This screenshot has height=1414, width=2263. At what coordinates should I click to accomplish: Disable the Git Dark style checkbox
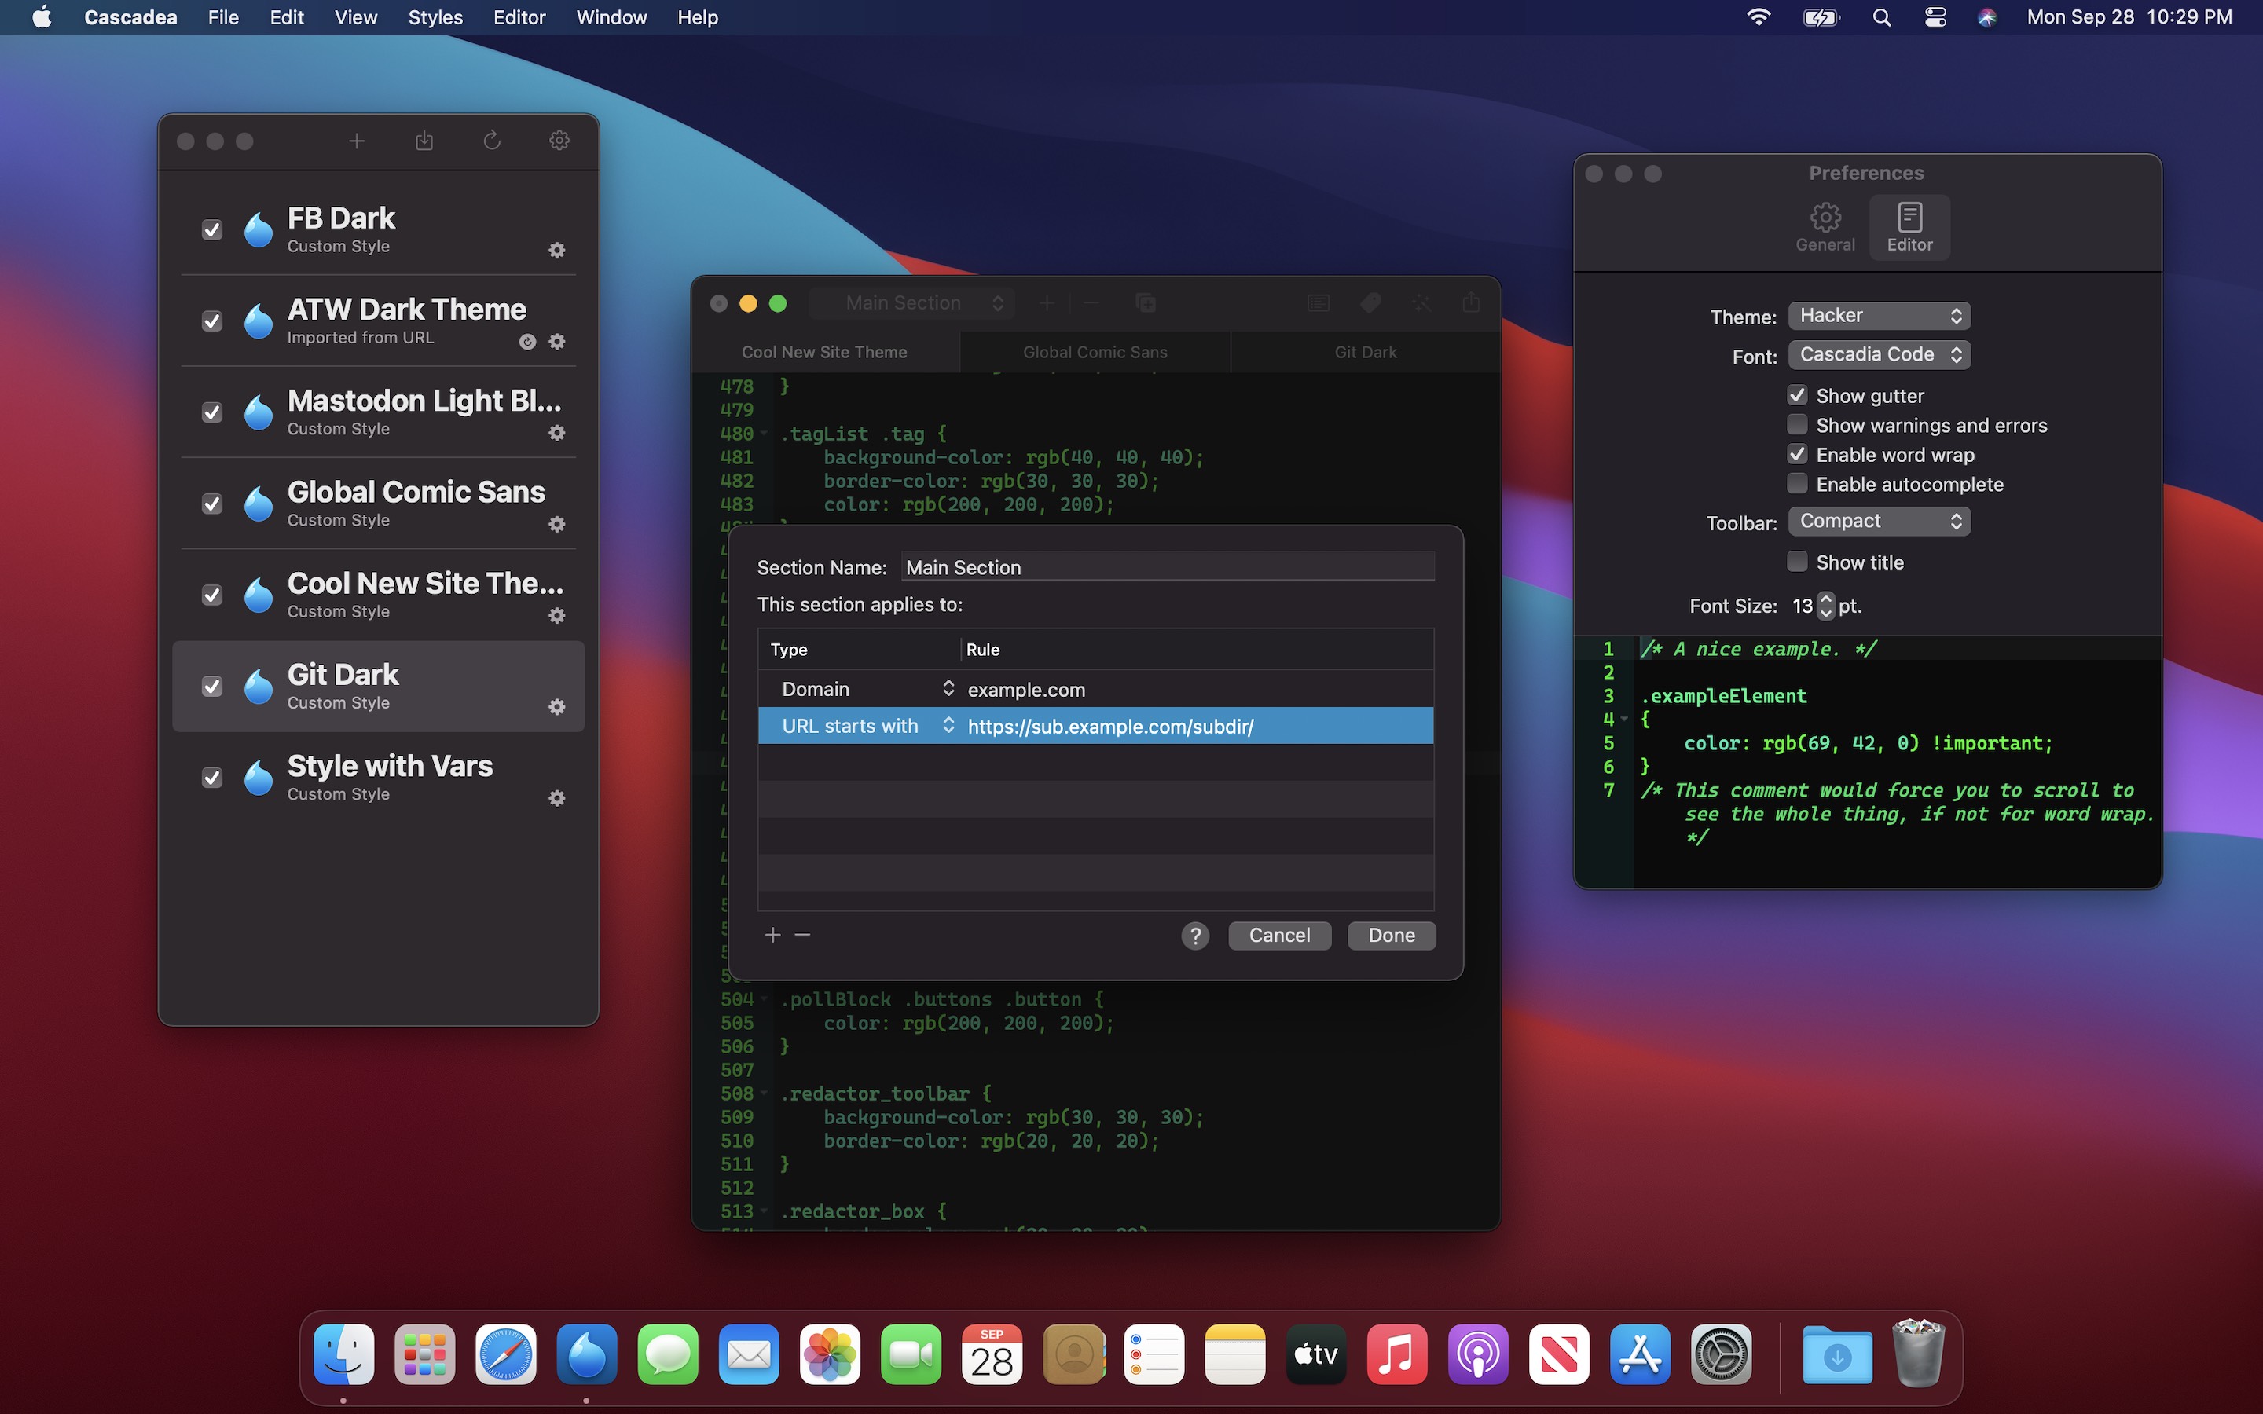(x=212, y=687)
